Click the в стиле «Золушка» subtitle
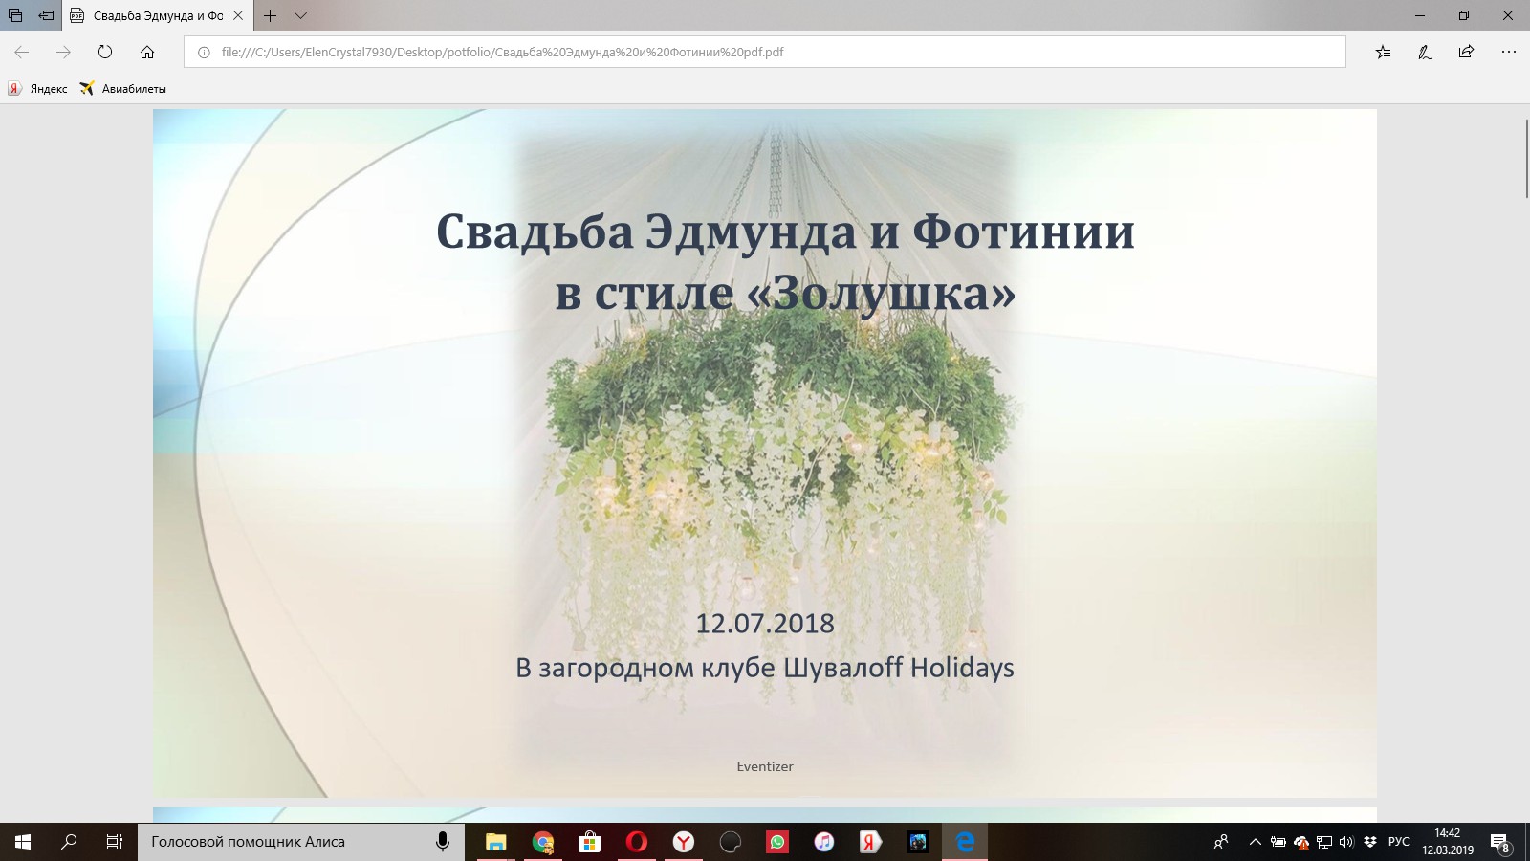The height and width of the screenshot is (861, 1530). point(785,293)
